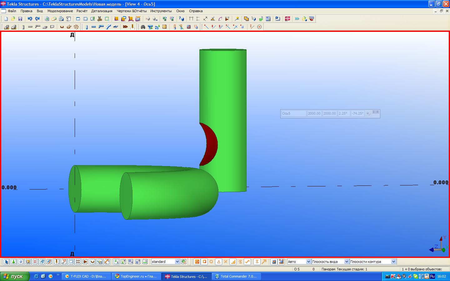Expand the 'standard' selection filter dropdown
The width and height of the screenshot is (450, 281).
pos(177,262)
